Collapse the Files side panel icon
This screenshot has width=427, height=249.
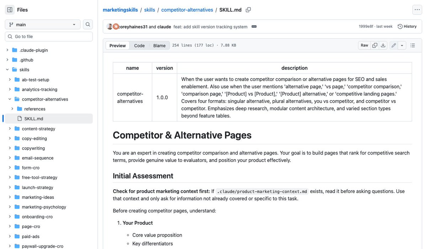pos(10,10)
